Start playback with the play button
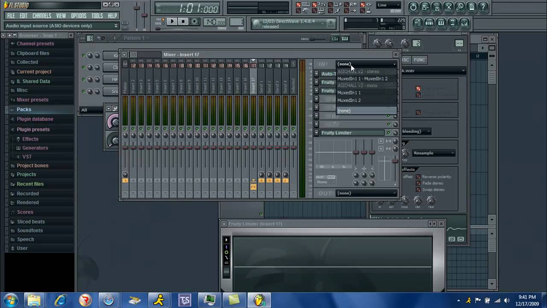Screen dimensions: 547x308 coord(172,21)
